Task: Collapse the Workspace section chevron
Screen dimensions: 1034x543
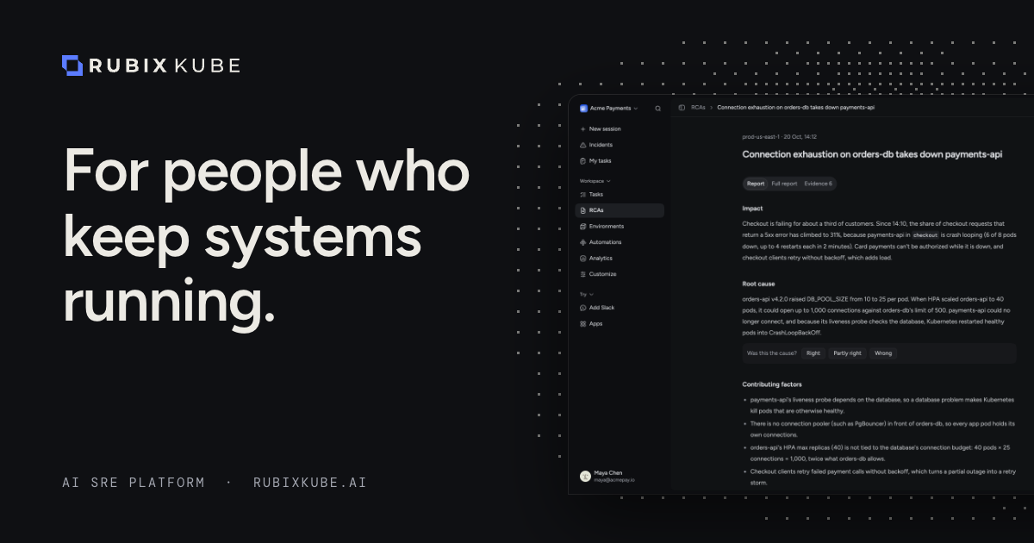Action: point(608,181)
